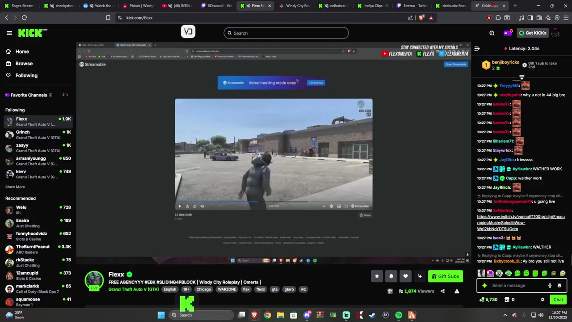Select kevv channel in Following list
The width and height of the screenshot is (572, 322).
coord(38,174)
